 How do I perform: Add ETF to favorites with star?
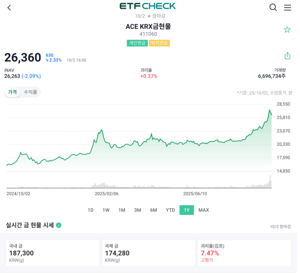pyautogui.click(x=287, y=30)
